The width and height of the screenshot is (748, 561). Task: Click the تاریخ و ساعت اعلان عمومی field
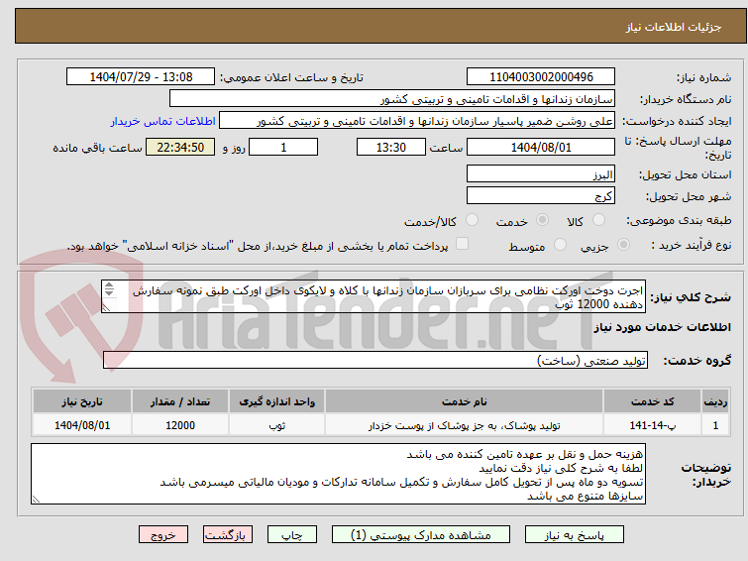tap(141, 77)
